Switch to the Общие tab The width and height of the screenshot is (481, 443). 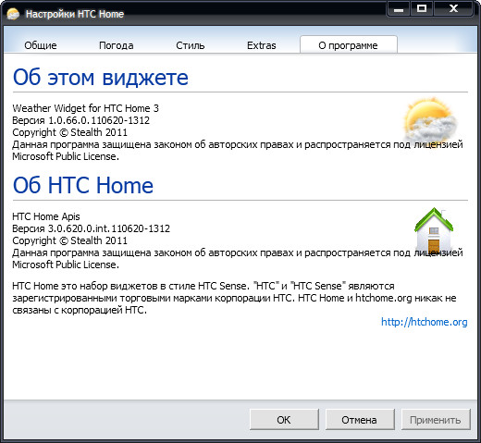click(41, 45)
